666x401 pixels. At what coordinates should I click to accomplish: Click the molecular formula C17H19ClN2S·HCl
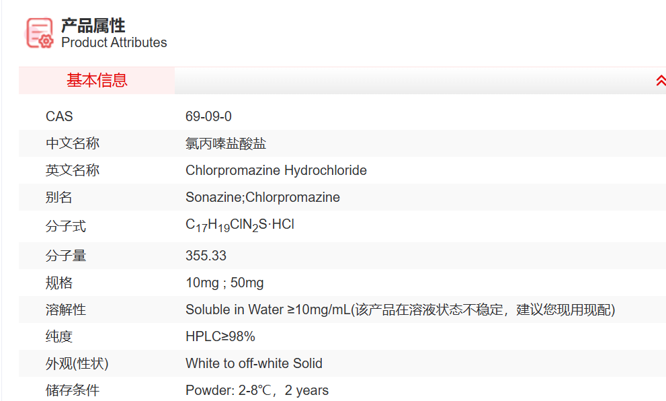pos(240,225)
